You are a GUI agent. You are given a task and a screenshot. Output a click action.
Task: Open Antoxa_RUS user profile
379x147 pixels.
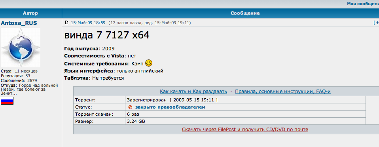point(19,23)
